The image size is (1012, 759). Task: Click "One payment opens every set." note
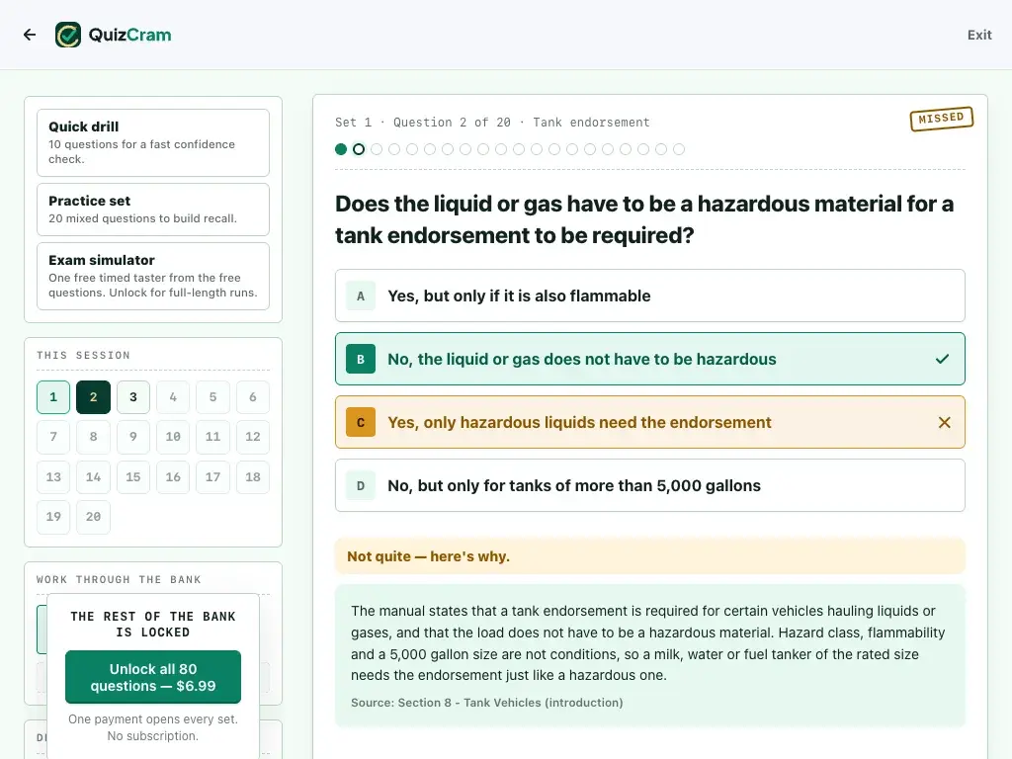point(153,719)
